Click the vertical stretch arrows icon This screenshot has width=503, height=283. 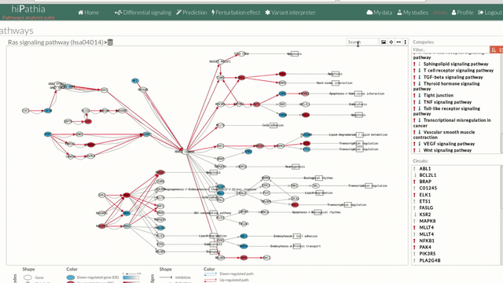pos(406,42)
